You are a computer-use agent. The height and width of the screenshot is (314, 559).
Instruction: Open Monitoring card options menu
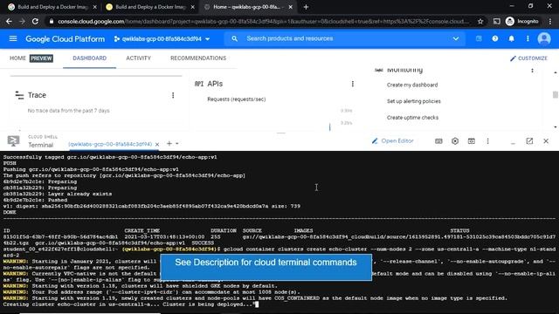(x=532, y=71)
